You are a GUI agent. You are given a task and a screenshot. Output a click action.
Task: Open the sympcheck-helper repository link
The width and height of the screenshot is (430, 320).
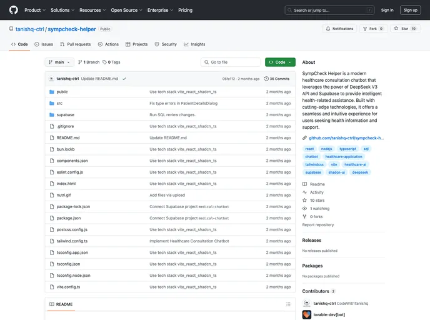tap(72, 29)
